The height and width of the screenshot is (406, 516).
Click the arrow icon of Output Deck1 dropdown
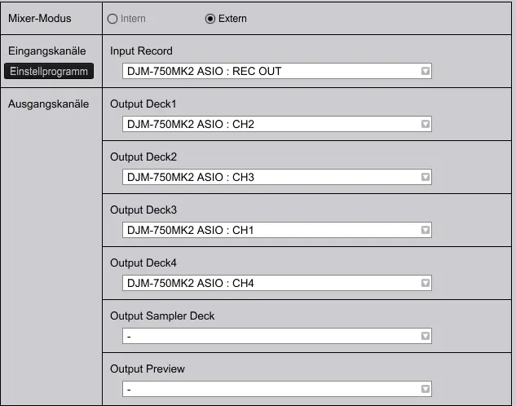[x=425, y=124]
